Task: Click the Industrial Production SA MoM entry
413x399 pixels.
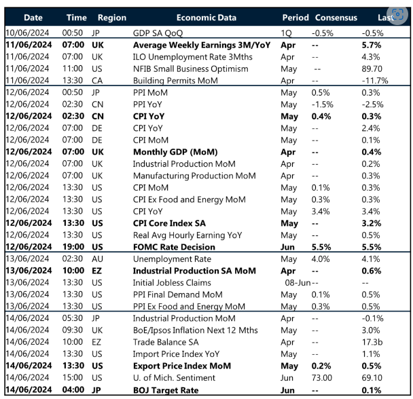Action: (194, 270)
